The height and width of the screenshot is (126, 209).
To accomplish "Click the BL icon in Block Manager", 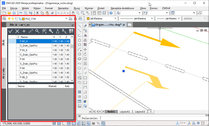I will point(64,31).
